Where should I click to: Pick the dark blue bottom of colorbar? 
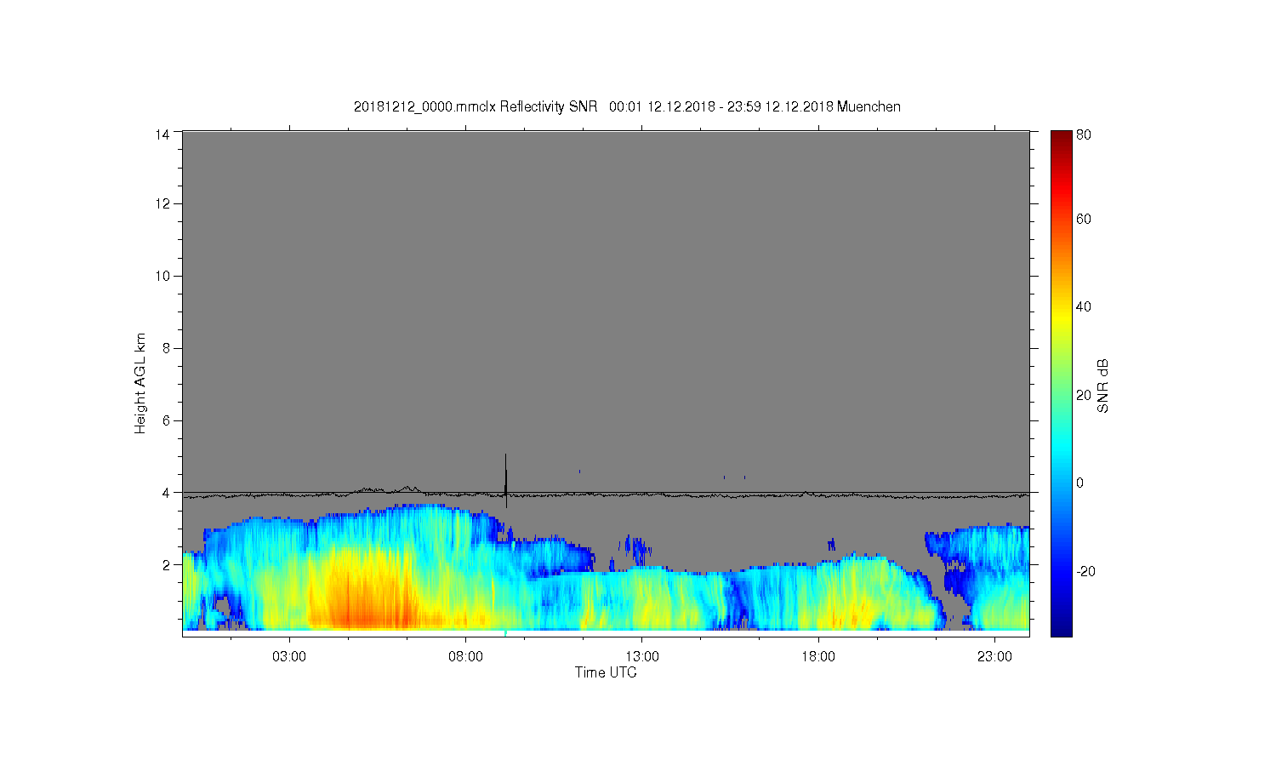point(1061,628)
